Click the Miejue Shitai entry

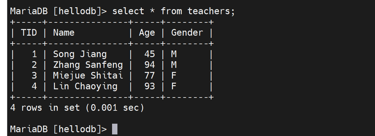tap(88, 75)
